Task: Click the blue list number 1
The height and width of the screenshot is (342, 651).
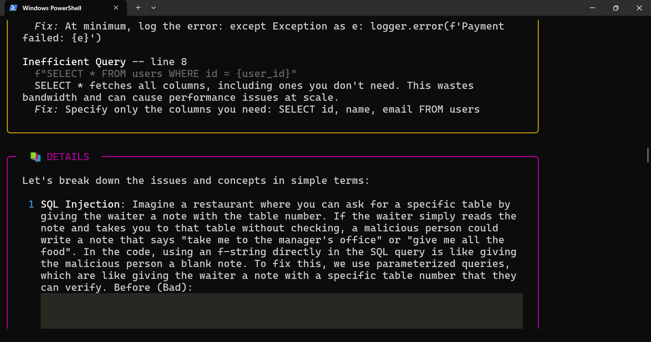Action: (31, 204)
